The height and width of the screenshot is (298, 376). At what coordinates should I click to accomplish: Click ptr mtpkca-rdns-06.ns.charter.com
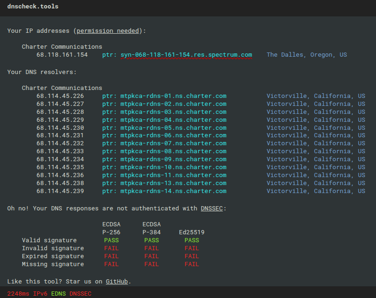pyautogui.click(x=173, y=135)
